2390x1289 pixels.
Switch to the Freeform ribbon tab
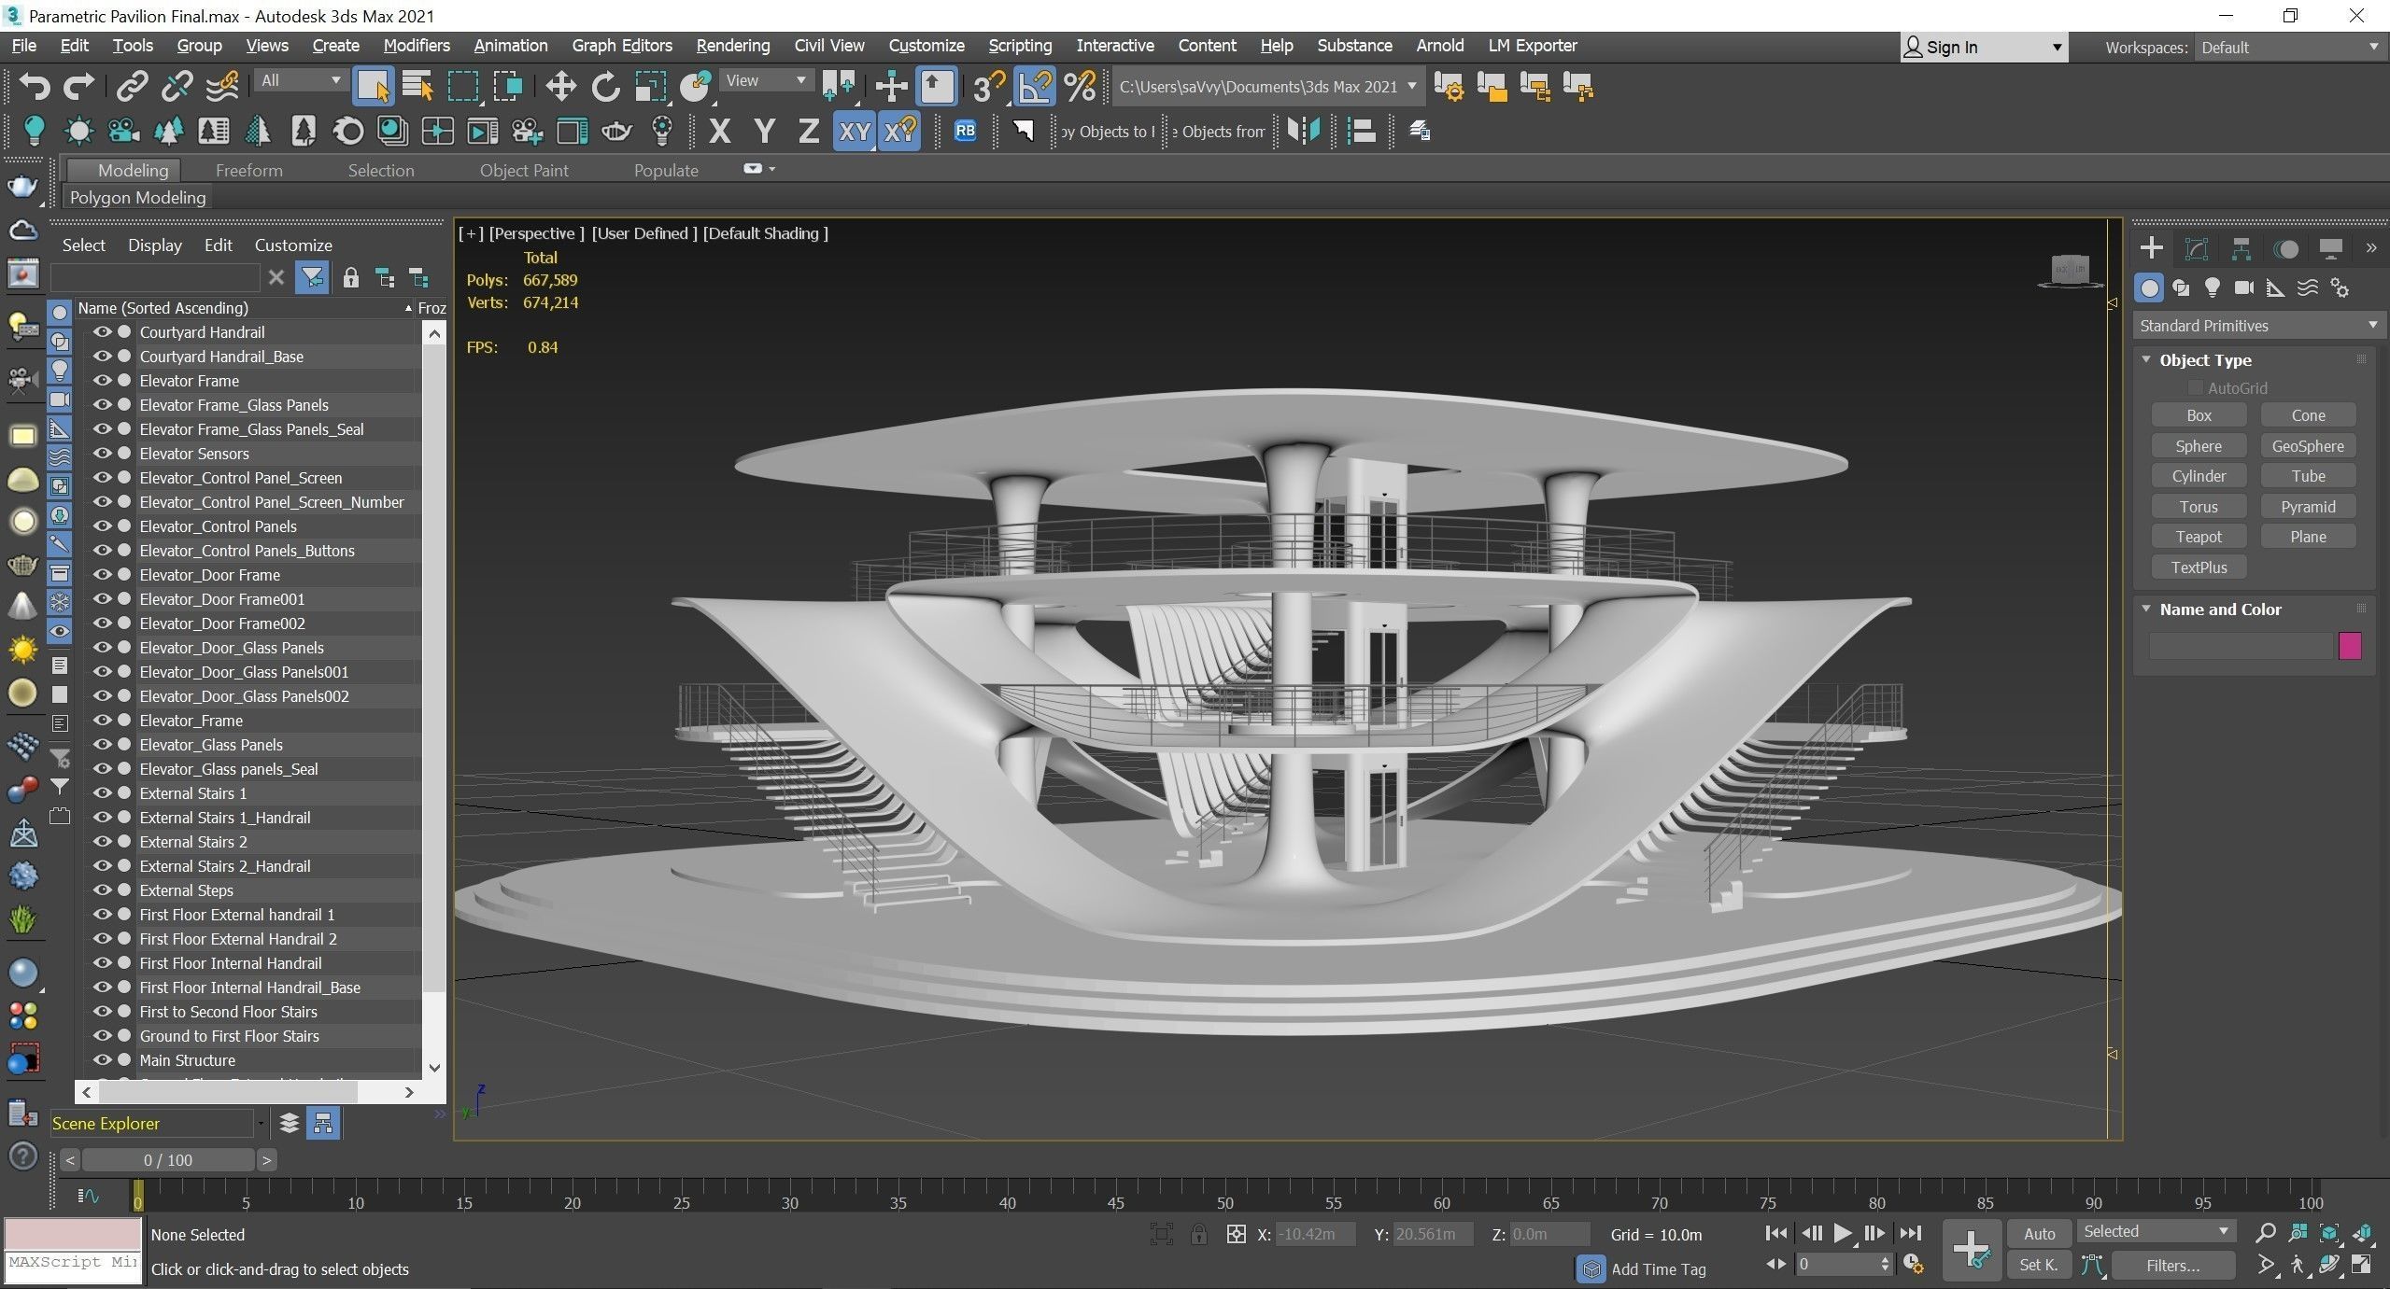pyautogui.click(x=248, y=170)
